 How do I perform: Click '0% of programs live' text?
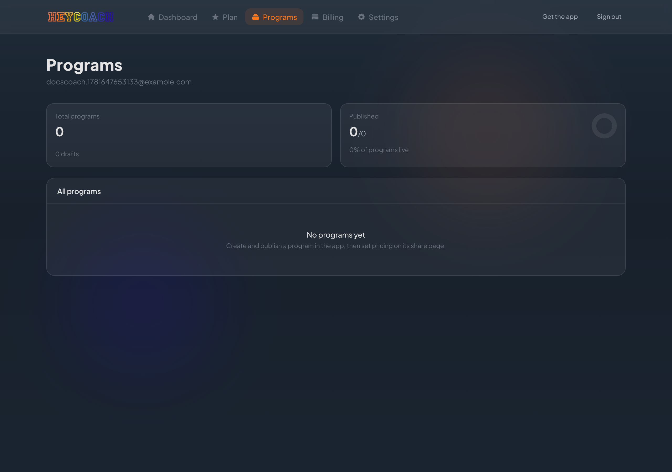point(379,150)
